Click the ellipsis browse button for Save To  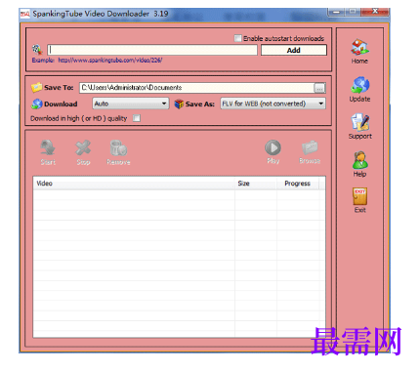coord(319,88)
